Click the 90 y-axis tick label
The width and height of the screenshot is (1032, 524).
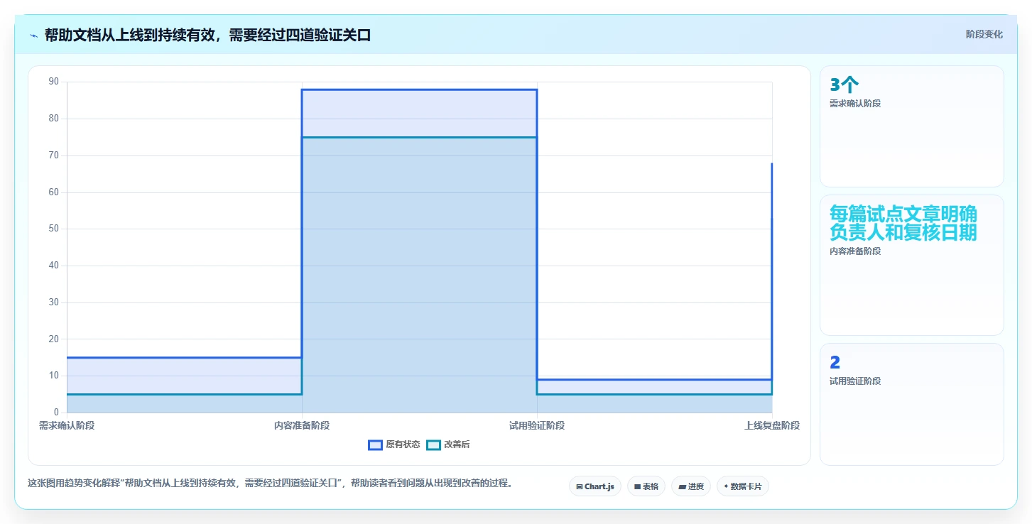(54, 82)
